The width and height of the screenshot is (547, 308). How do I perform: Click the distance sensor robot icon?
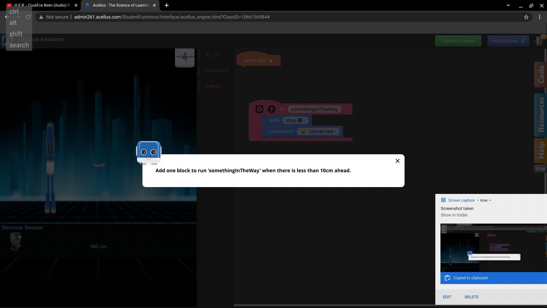[15, 241]
